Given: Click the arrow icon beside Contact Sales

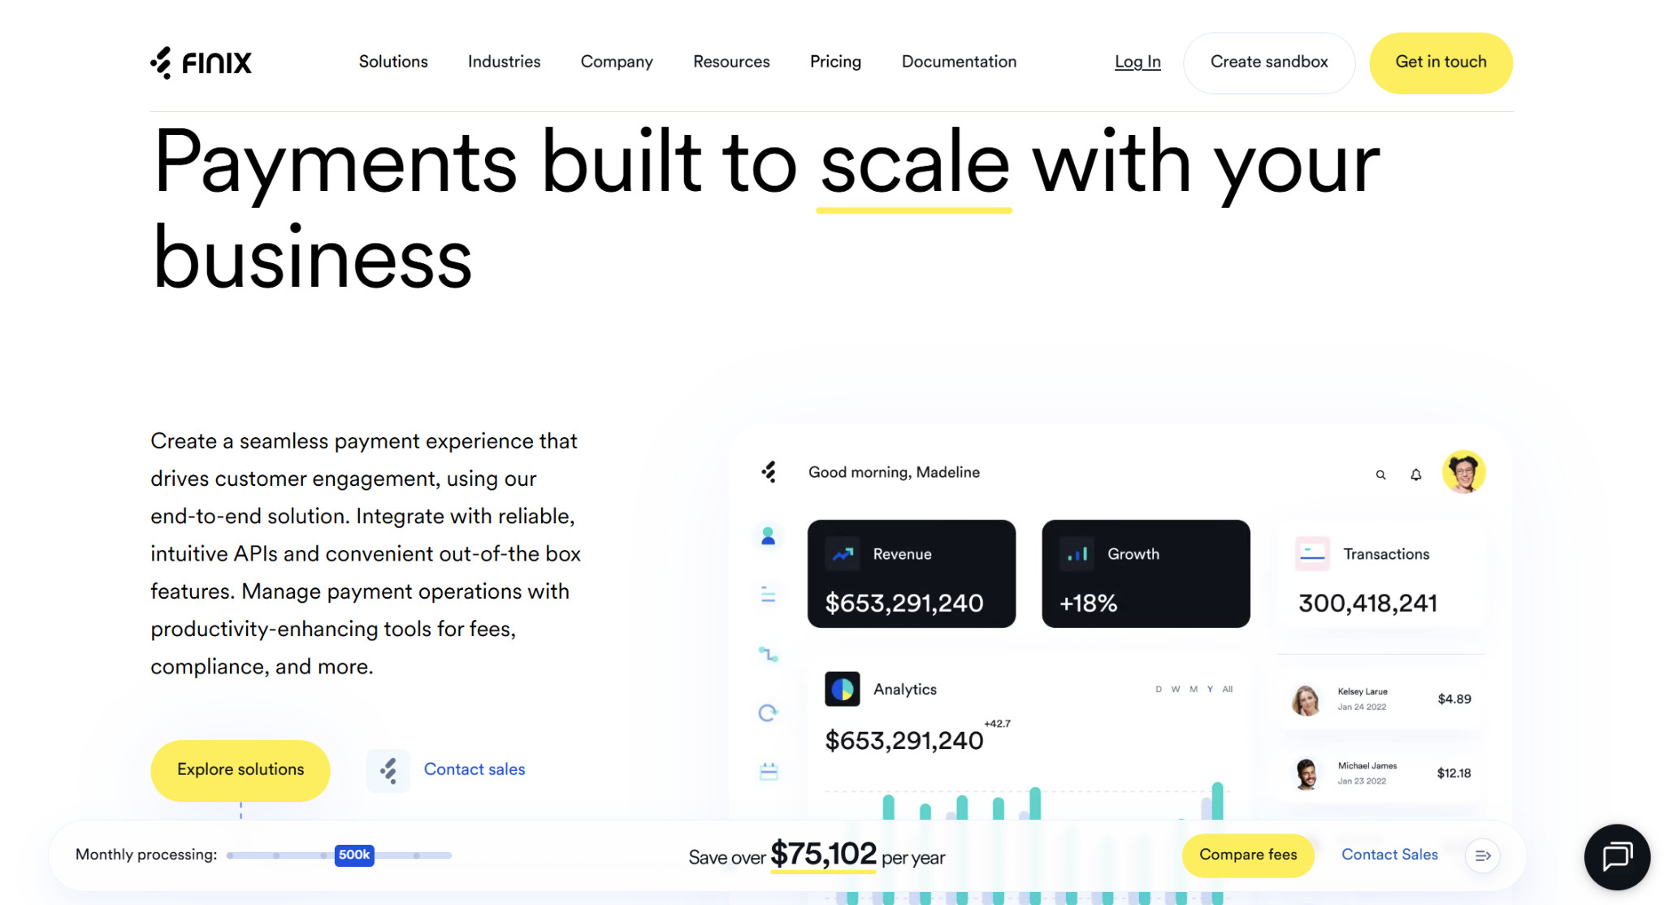Looking at the screenshot, I should 1483,855.
